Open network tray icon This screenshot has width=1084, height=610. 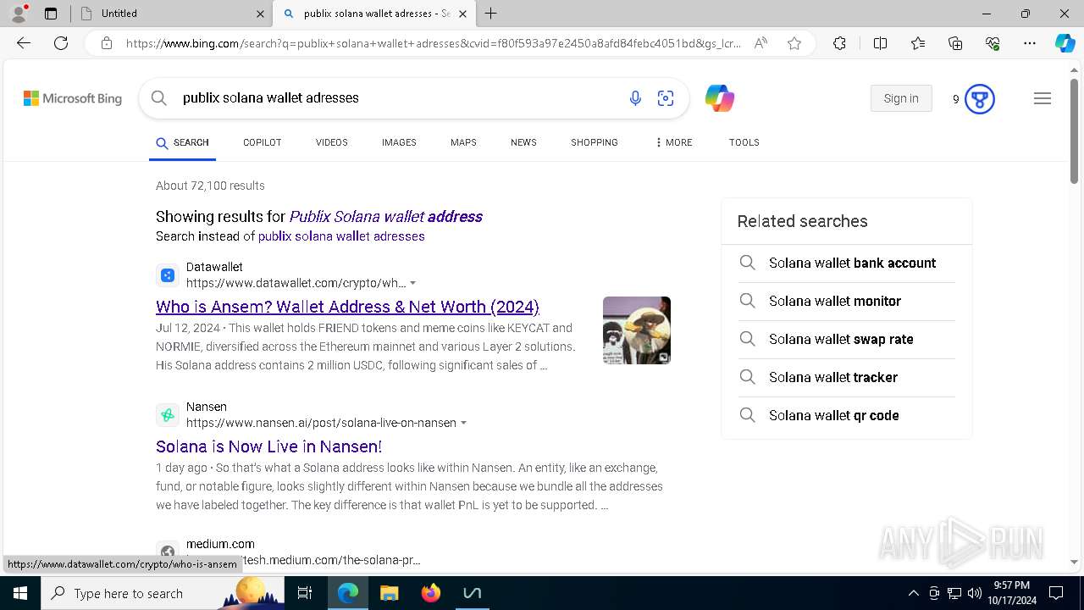[954, 593]
